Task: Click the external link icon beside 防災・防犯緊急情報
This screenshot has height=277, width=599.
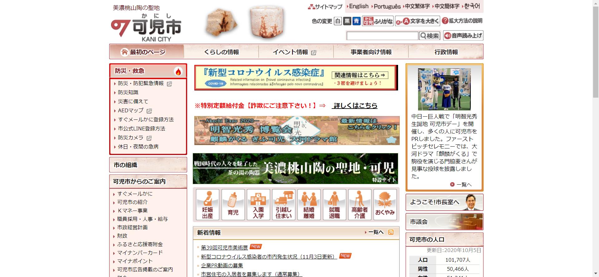Action: pos(169,84)
